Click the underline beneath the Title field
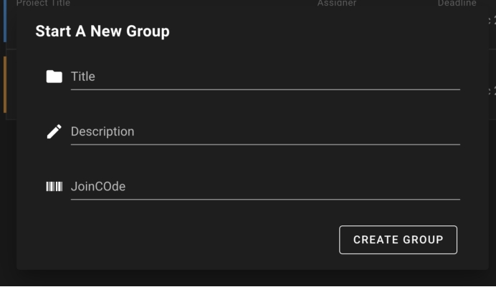 click(264, 89)
